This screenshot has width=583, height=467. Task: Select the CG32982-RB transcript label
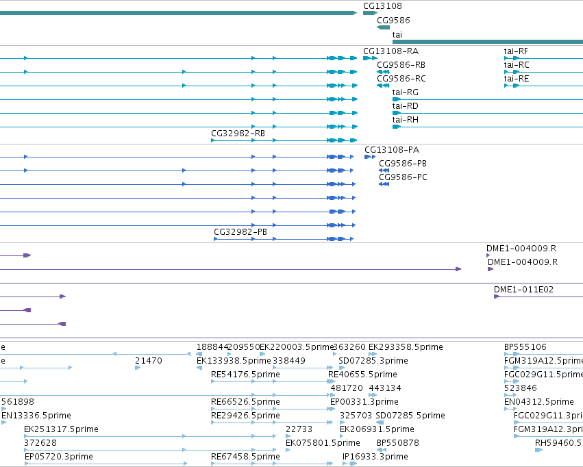(x=238, y=133)
